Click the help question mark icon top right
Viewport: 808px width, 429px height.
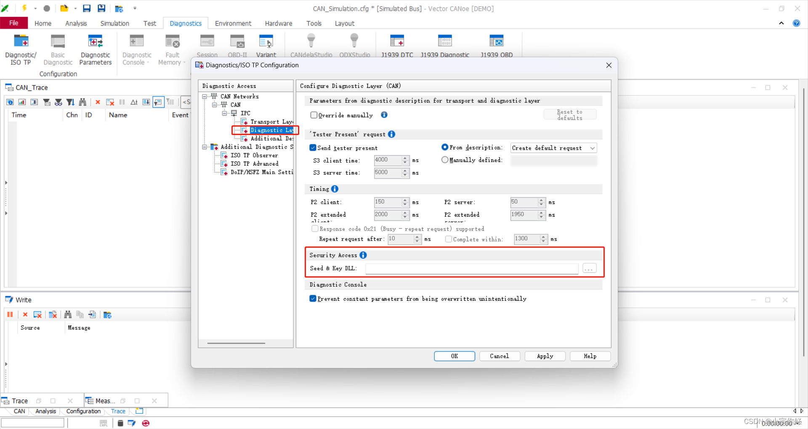pos(796,23)
